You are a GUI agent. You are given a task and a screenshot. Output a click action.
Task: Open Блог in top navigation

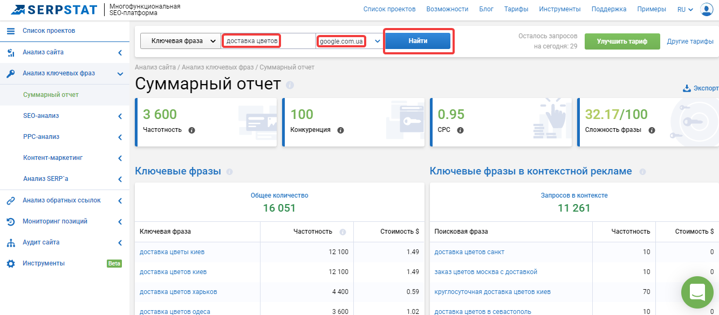[x=486, y=9]
